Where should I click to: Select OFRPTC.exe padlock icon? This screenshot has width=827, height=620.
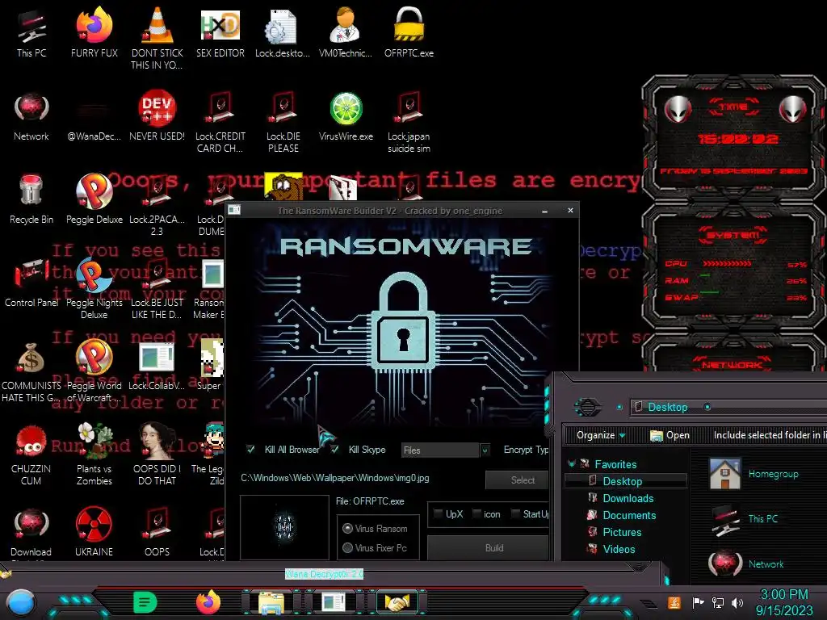(409, 32)
